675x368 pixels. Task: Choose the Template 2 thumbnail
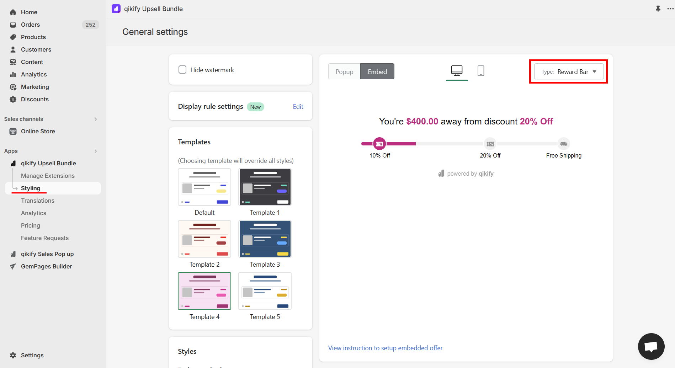[x=204, y=239]
